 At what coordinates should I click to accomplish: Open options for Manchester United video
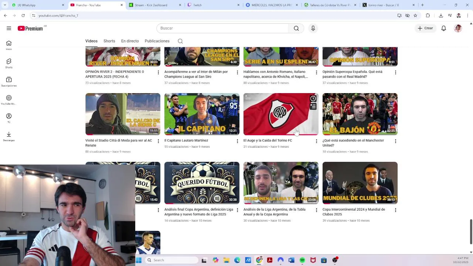[395, 141]
